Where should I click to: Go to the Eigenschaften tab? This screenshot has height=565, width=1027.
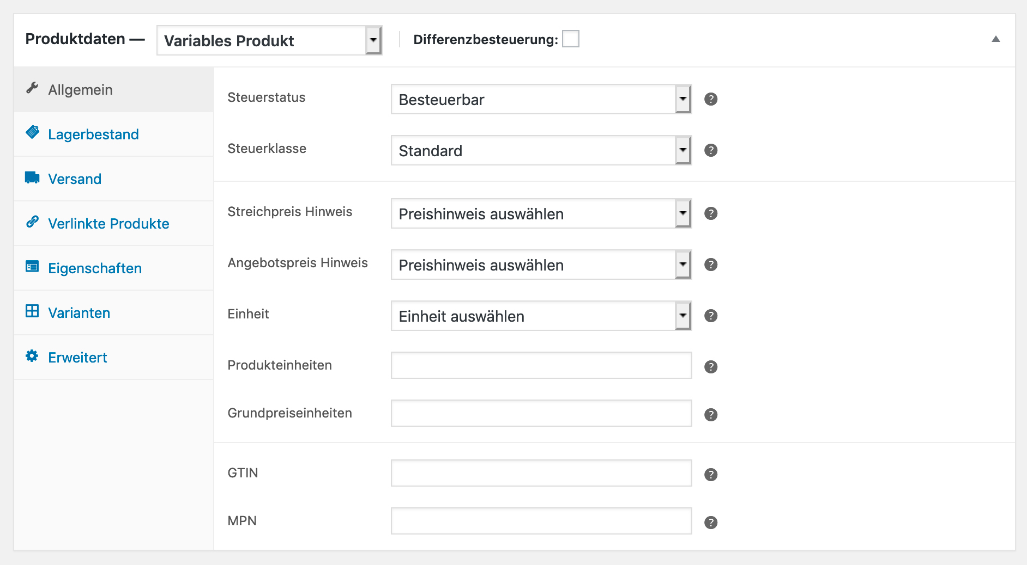click(114, 268)
